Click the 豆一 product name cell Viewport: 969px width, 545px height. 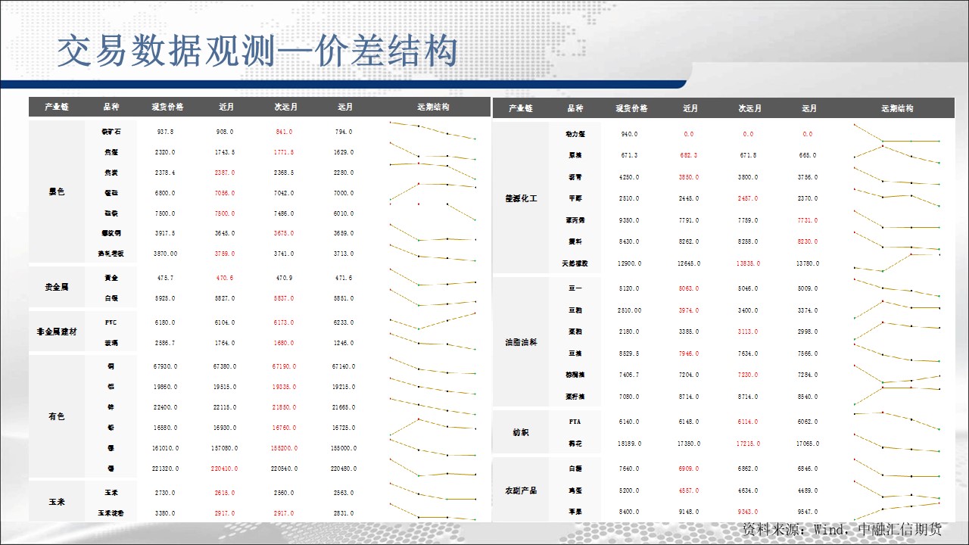[575, 288]
